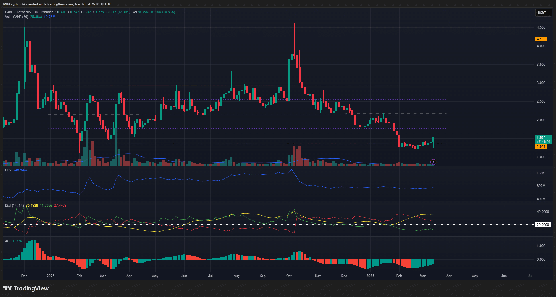Click the AO indicator label

7,241
